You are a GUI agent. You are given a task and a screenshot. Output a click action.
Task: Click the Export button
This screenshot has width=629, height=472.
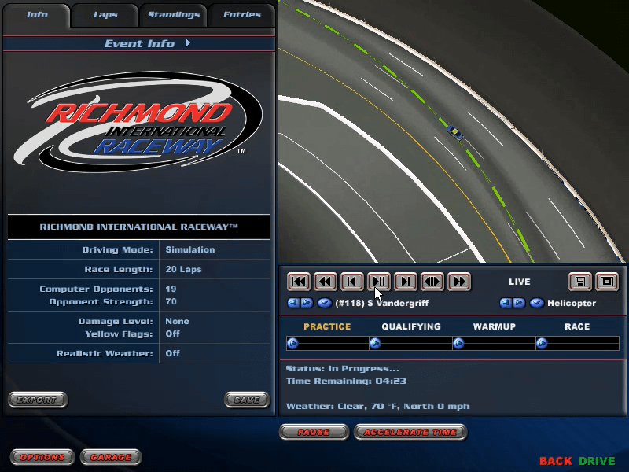pyautogui.click(x=38, y=400)
